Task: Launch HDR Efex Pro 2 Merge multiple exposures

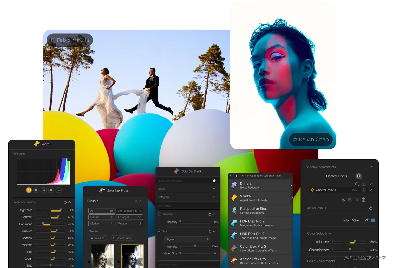Action: pyautogui.click(x=261, y=223)
